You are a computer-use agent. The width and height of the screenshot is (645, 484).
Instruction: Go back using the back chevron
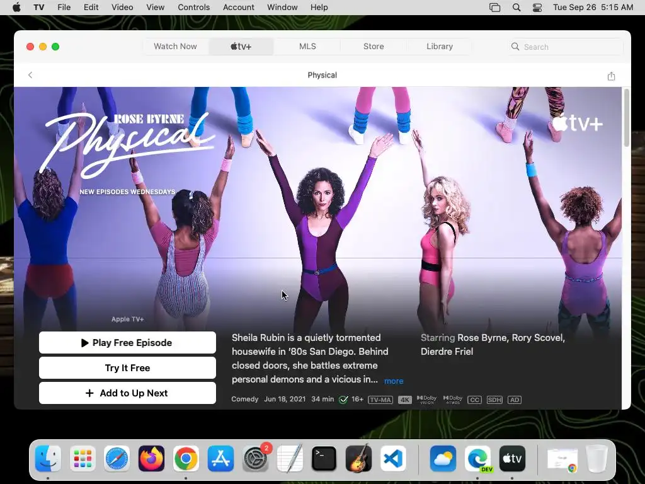point(30,75)
